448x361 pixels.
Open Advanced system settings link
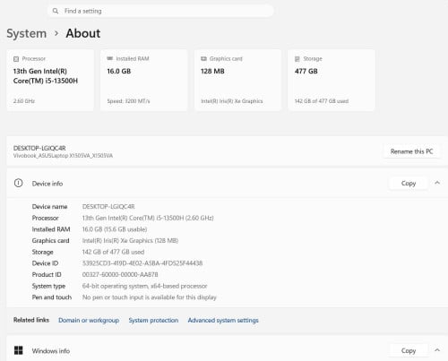click(x=223, y=320)
